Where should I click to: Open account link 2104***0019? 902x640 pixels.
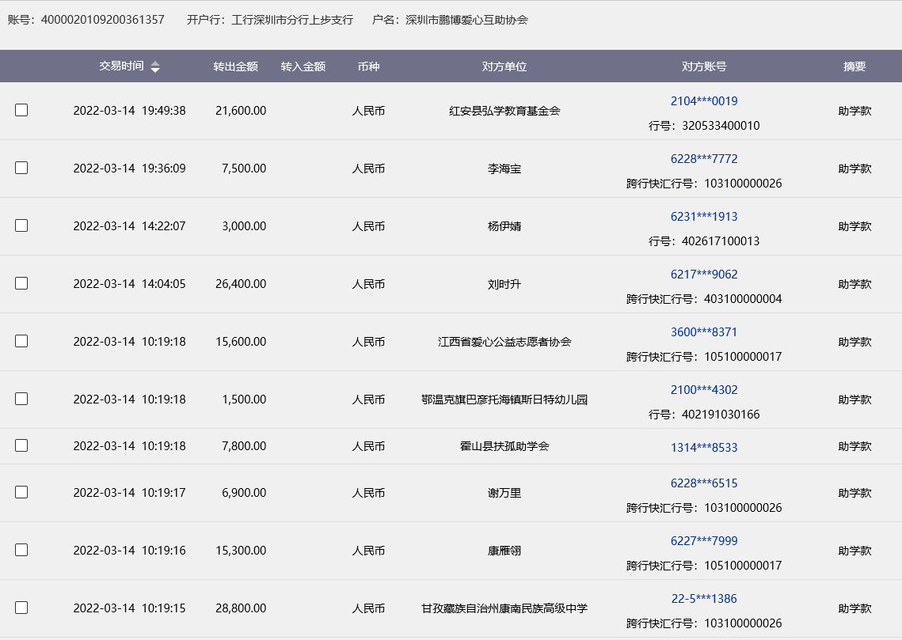coord(704,101)
